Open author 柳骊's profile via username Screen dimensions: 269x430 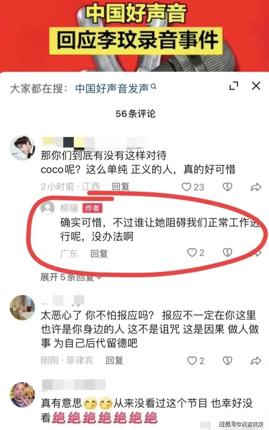pos(69,208)
